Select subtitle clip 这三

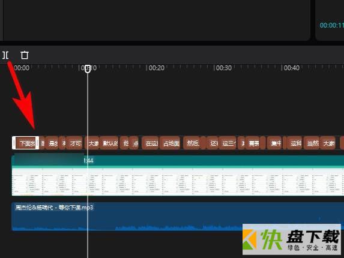click(x=228, y=143)
